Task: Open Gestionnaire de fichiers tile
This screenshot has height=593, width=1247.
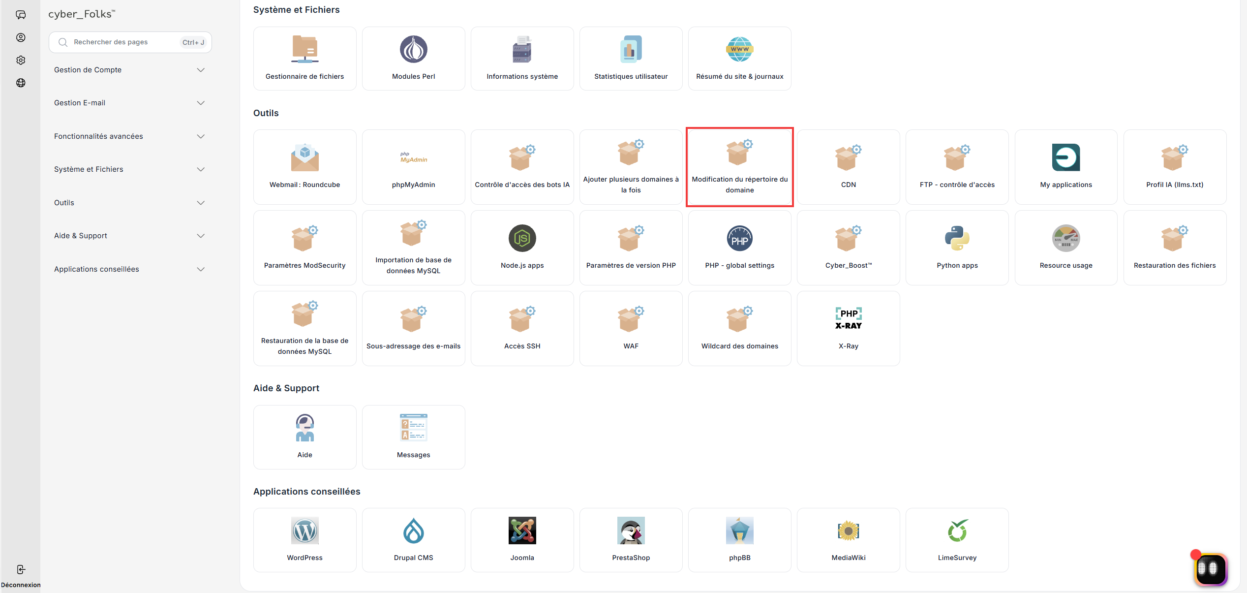Action: tap(304, 59)
